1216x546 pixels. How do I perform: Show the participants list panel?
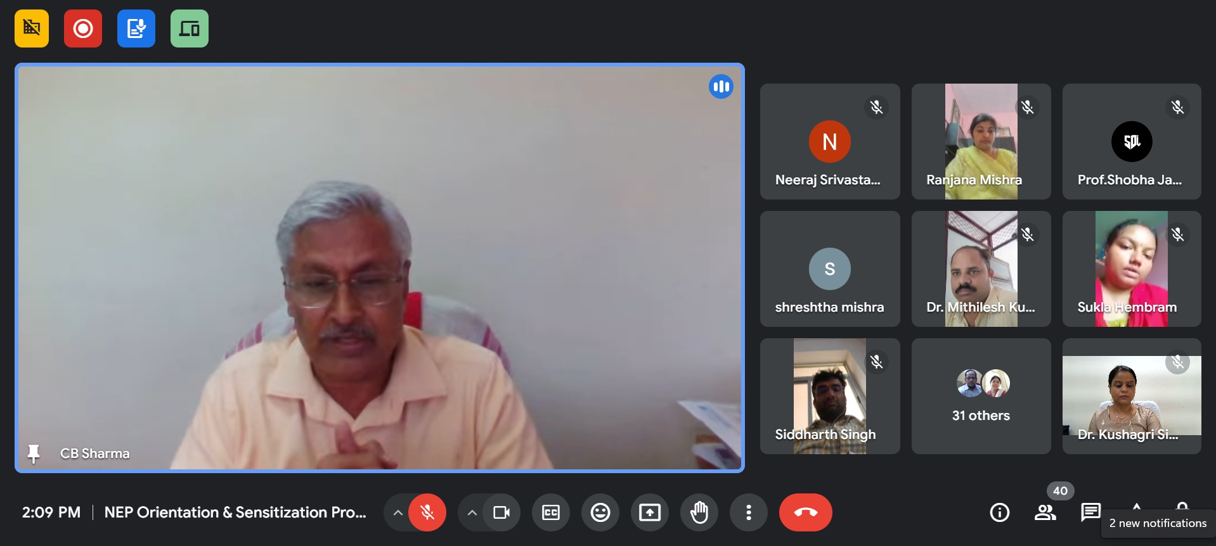(x=1045, y=512)
